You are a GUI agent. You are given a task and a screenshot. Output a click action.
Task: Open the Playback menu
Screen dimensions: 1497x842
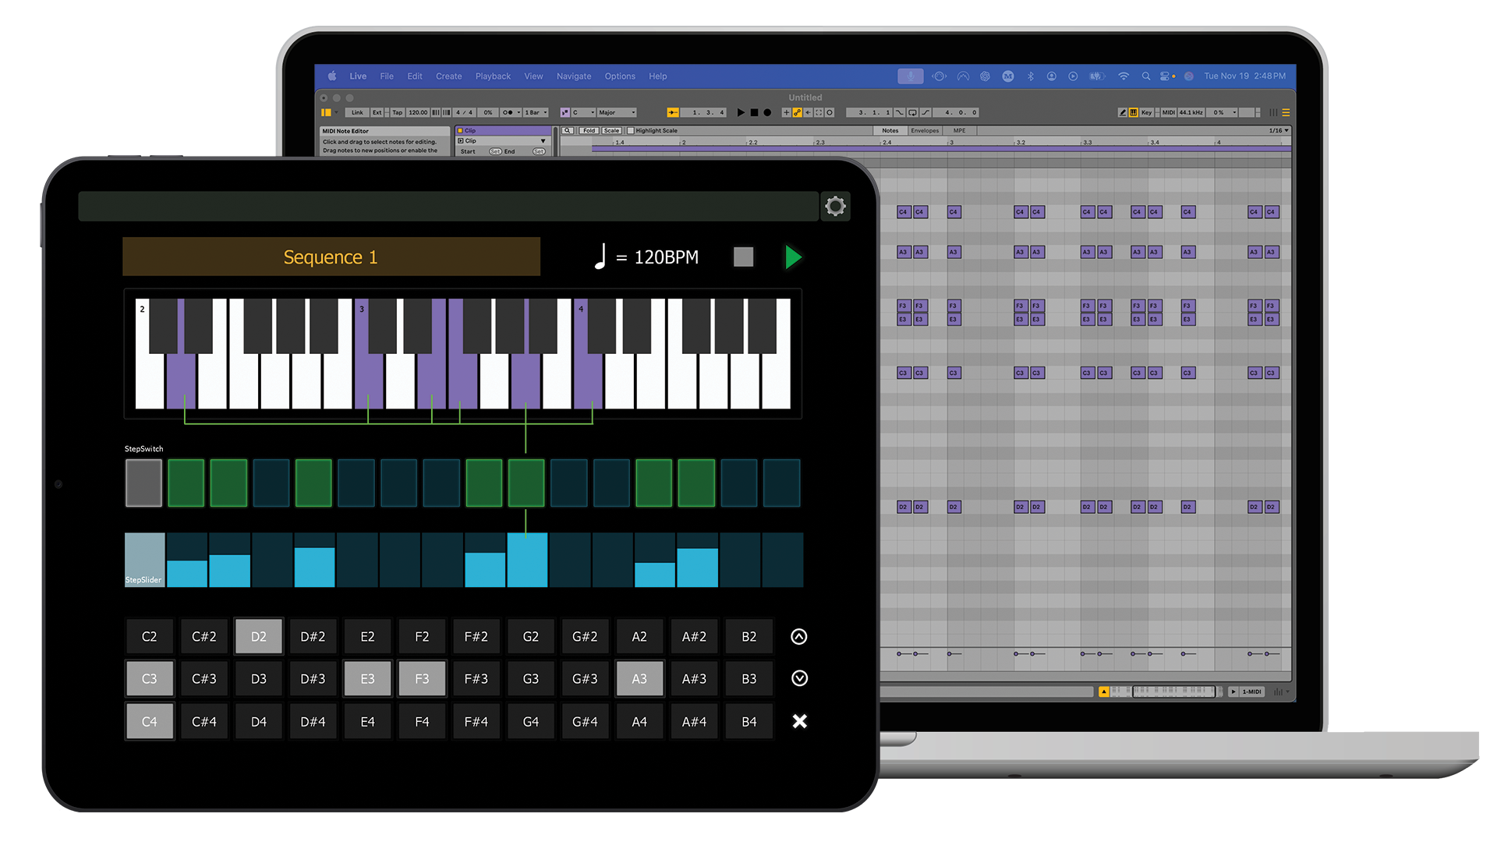[x=493, y=76]
